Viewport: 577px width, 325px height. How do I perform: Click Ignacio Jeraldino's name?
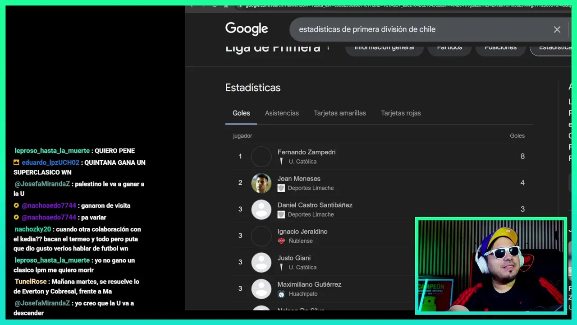(302, 231)
